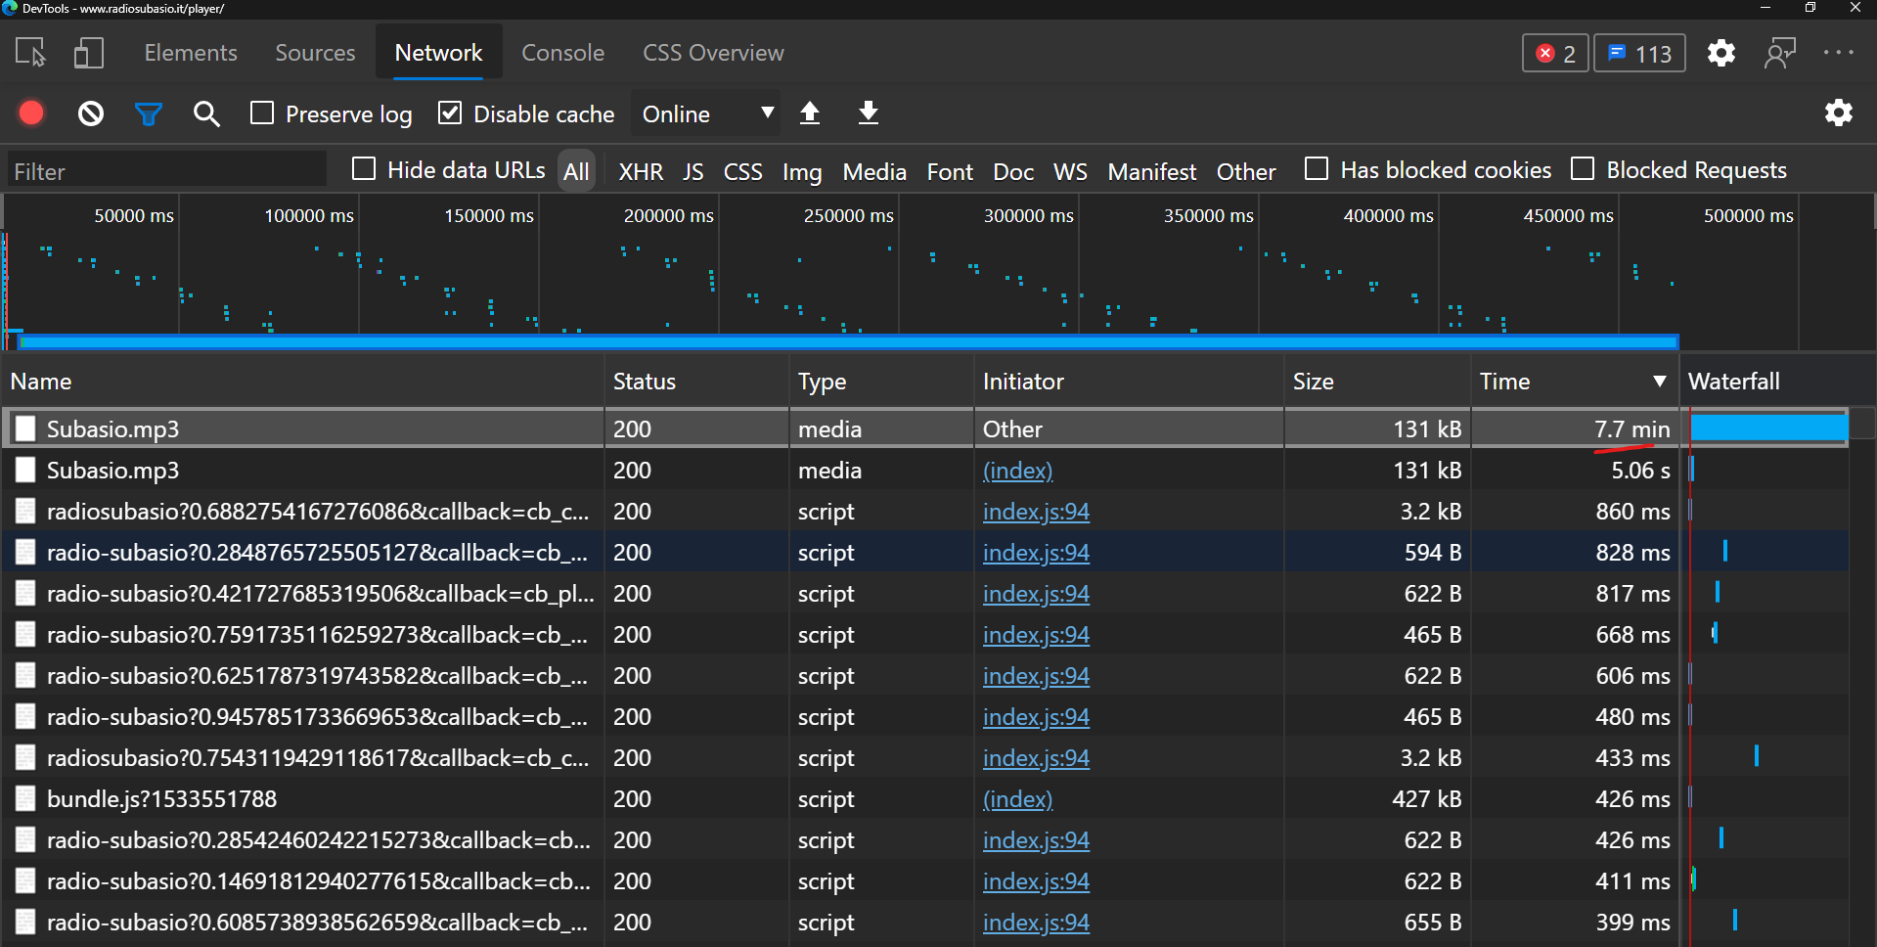Image resolution: width=1877 pixels, height=947 pixels.
Task: Open (index) initiator of second Subasio.mp3
Action: [x=1018, y=471]
